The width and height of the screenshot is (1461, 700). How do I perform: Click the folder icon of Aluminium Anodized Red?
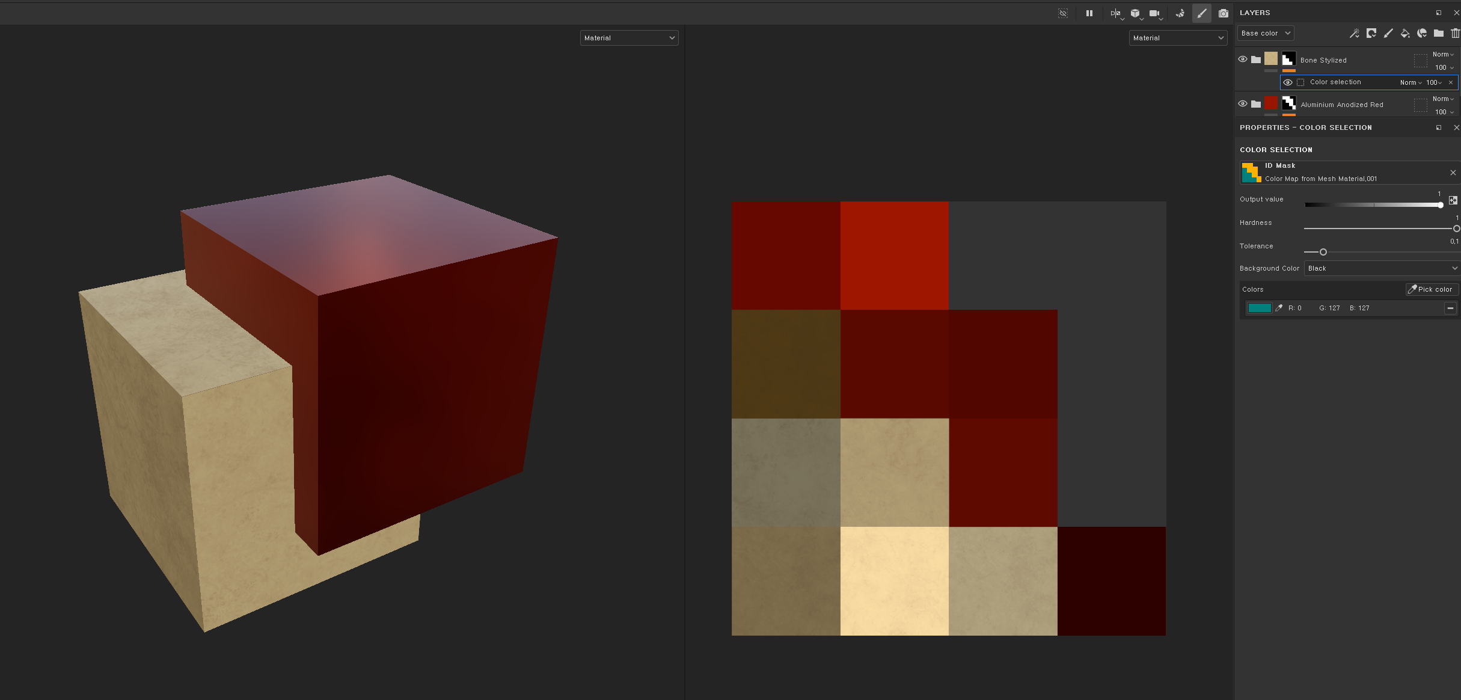pos(1256,104)
